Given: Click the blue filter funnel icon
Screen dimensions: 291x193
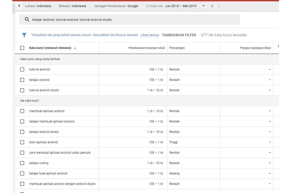Looking at the screenshot, I should point(24,35).
